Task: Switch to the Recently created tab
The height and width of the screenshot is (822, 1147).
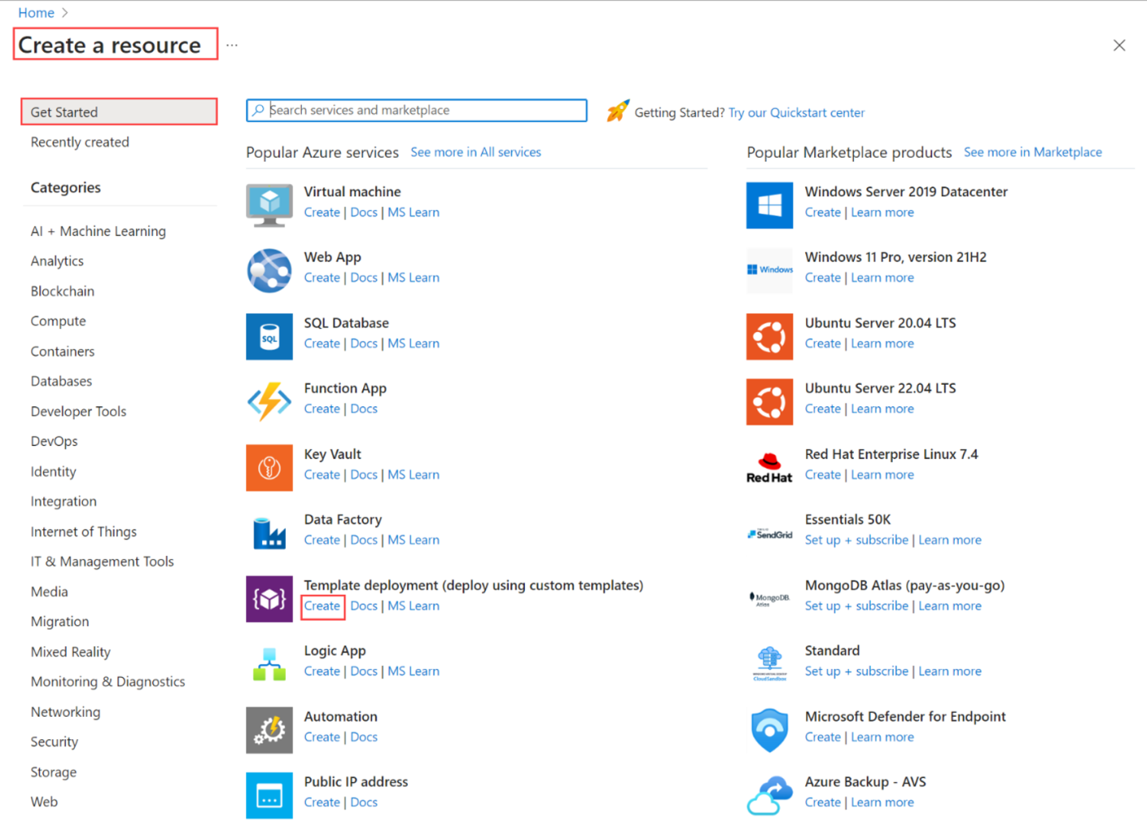Action: tap(80, 143)
